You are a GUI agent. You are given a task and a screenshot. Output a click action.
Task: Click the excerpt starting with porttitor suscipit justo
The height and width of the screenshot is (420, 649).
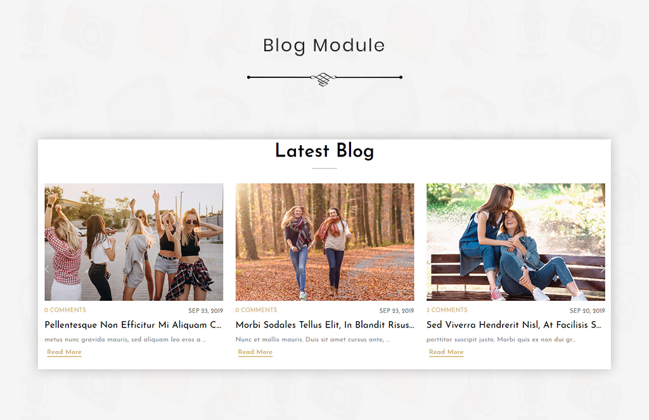(x=501, y=340)
